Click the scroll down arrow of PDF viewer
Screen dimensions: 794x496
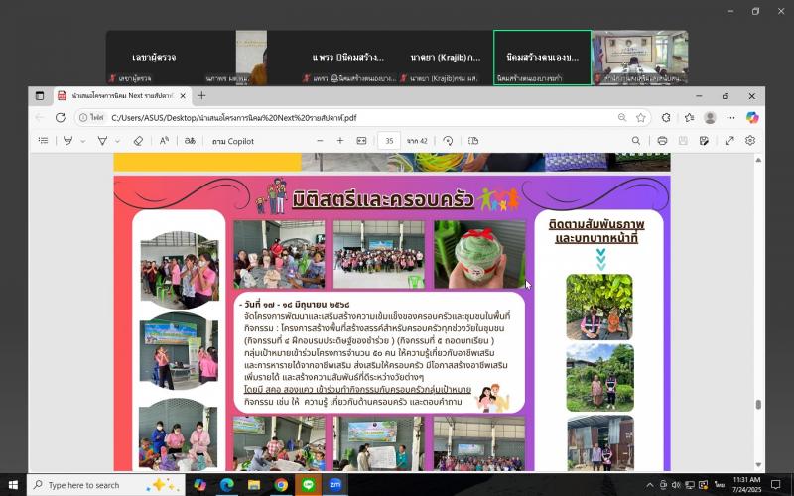(x=758, y=464)
